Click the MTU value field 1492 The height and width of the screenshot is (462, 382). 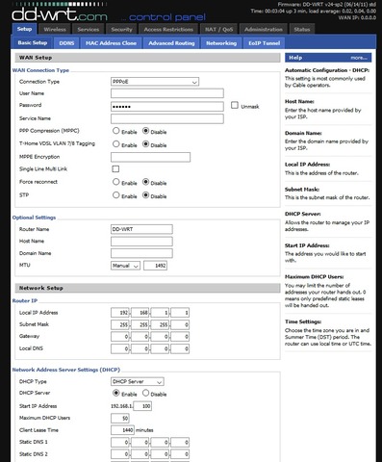coord(155,266)
